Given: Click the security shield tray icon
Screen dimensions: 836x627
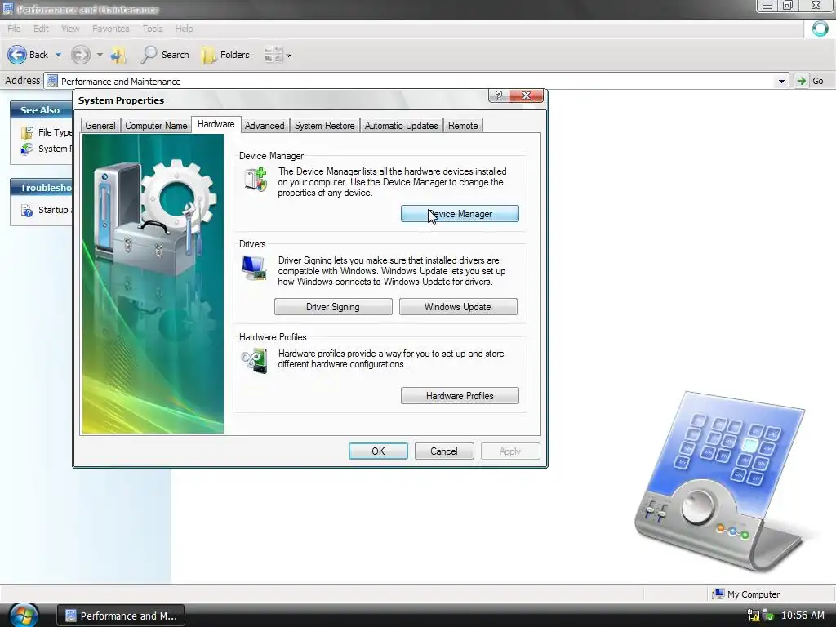Looking at the screenshot, I should (x=768, y=616).
